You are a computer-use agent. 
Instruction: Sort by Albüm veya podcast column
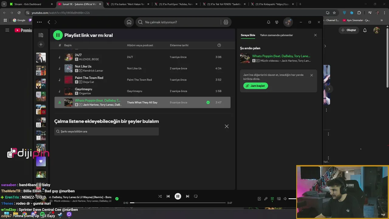tap(140, 45)
